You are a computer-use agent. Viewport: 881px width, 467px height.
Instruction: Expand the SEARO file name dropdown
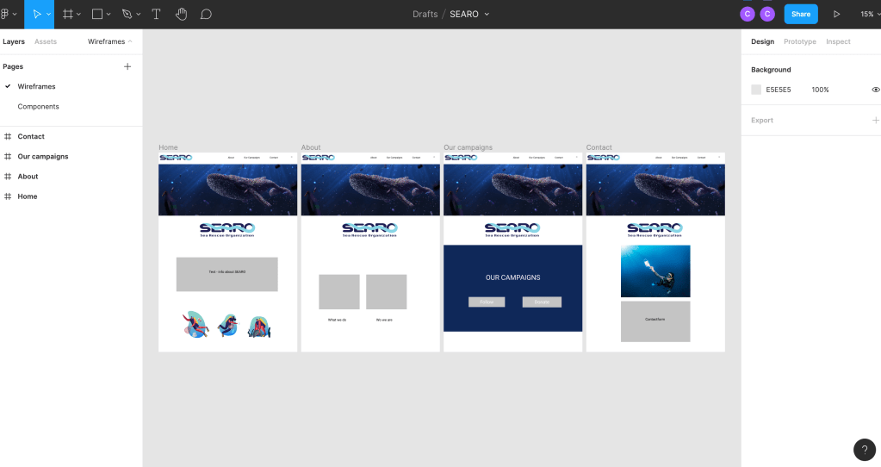pyautogui.click(x=487, y=15)
